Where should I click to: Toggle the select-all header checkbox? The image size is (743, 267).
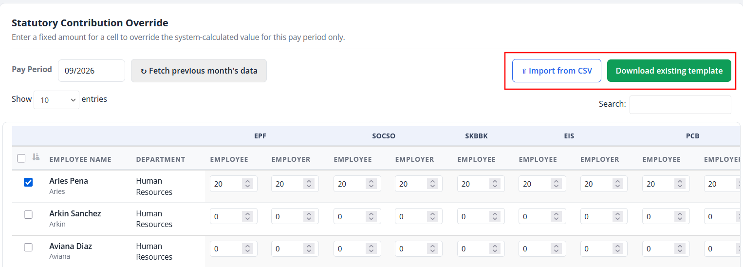click(21, 158)
